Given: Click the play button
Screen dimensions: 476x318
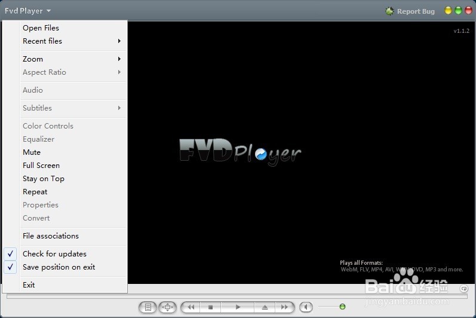Looking at the screenshot, I should 238,307.
